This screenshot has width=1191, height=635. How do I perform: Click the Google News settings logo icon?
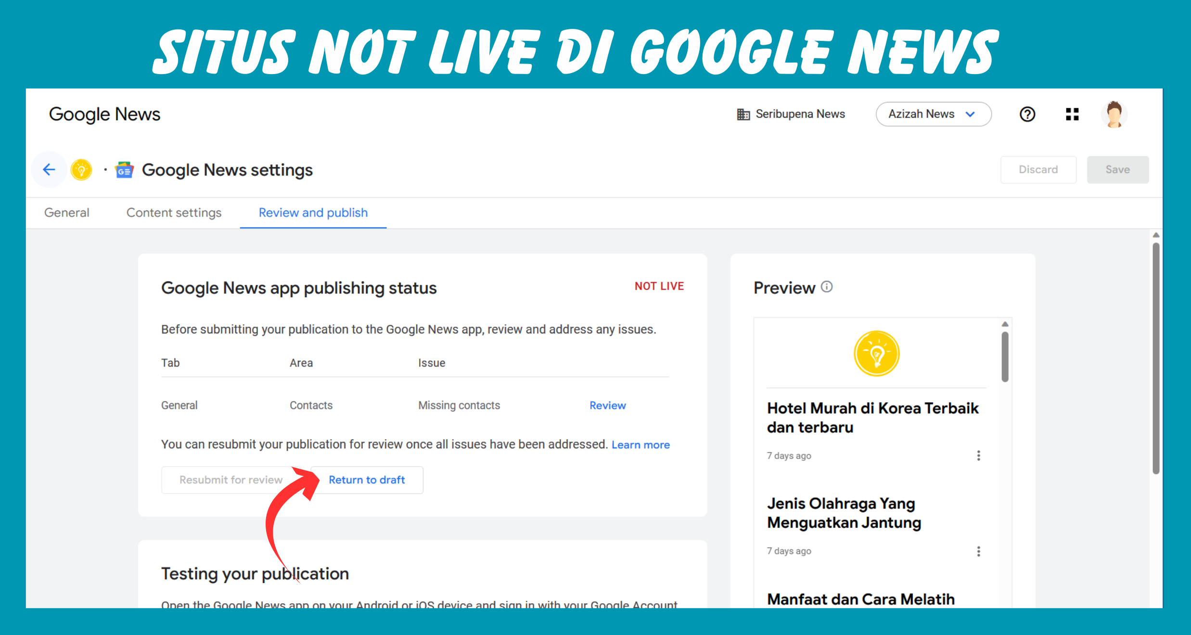click(124, 170)
